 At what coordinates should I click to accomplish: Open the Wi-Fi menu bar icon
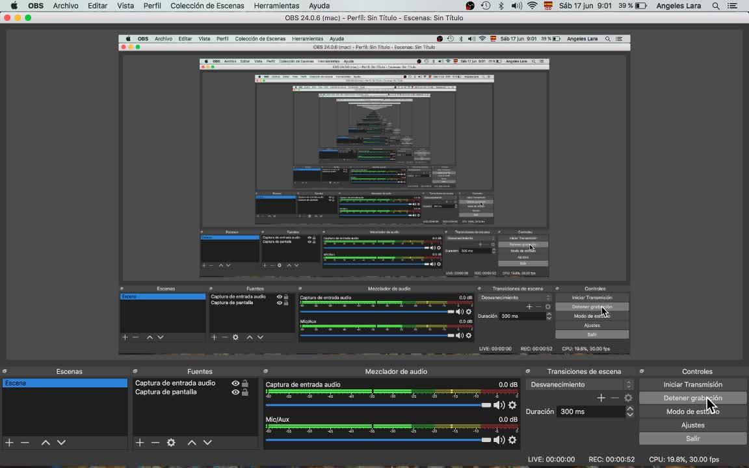[532, 6]
